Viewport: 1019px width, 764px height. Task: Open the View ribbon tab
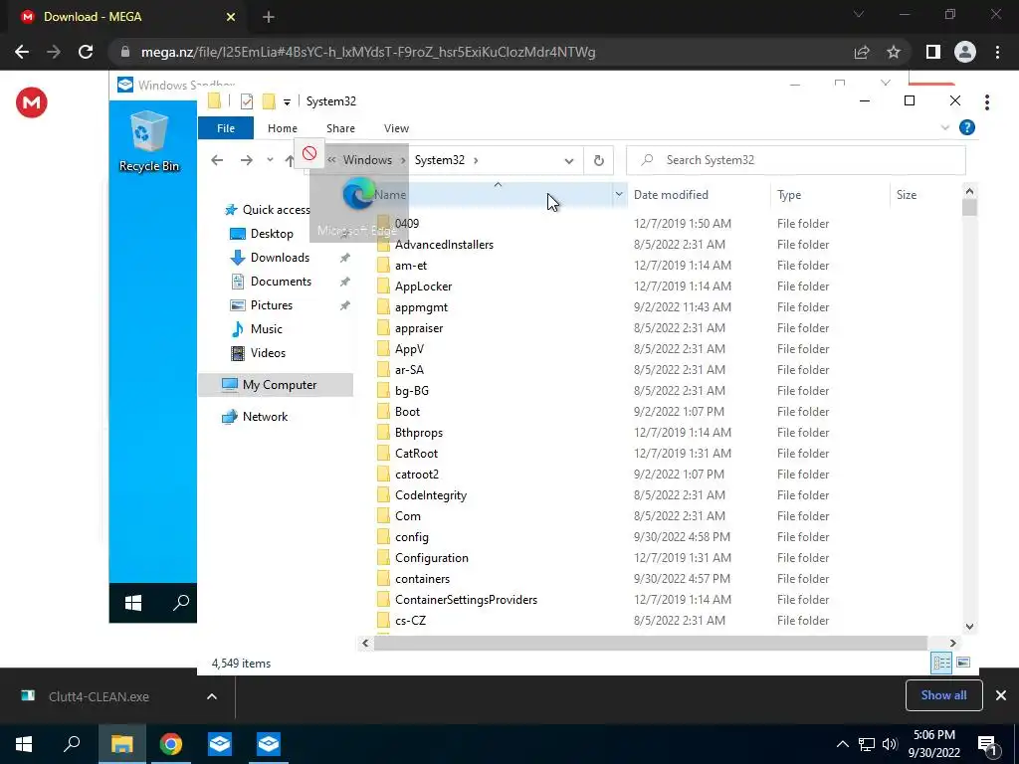pyautogui.click(x=396, y=128)
